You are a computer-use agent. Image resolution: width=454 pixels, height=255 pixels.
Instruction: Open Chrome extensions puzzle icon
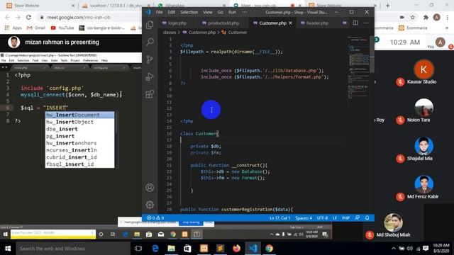(426, 17)
